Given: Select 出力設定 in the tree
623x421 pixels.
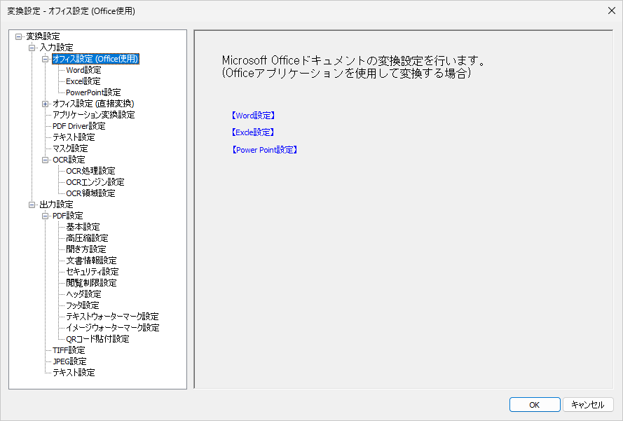Looking at the screenshot, I should (56, 205).
